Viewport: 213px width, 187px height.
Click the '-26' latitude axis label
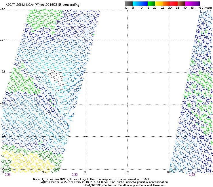(x=3, y=104)
